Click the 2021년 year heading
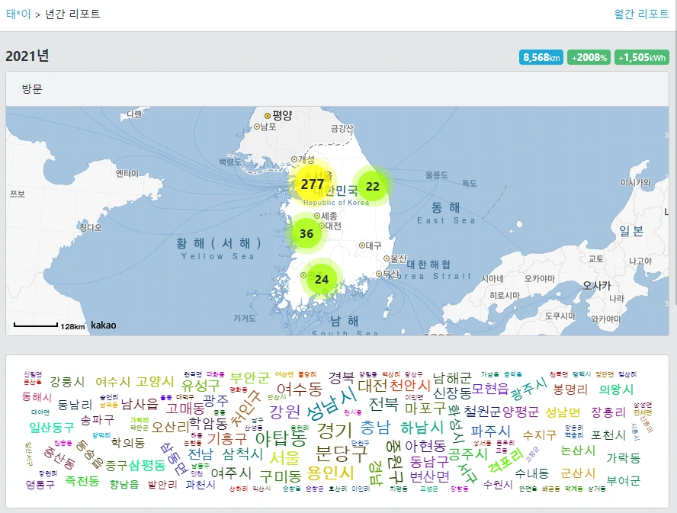This screenshot has width=677, height=513. click(x=27, y=56)
